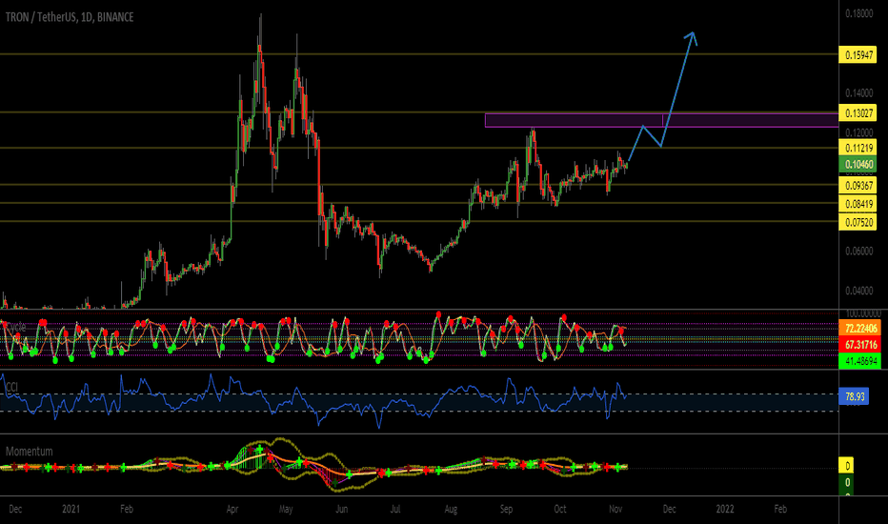The height and width of the screenshot is (524, 888).
Task: Click the TRON / TetherUS, 1D, BINANCE title
Action: coord(70,17)
